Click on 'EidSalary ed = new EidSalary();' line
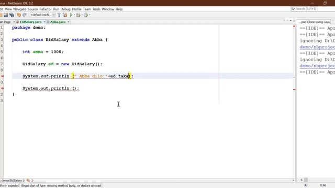 [x=62, y=64]
